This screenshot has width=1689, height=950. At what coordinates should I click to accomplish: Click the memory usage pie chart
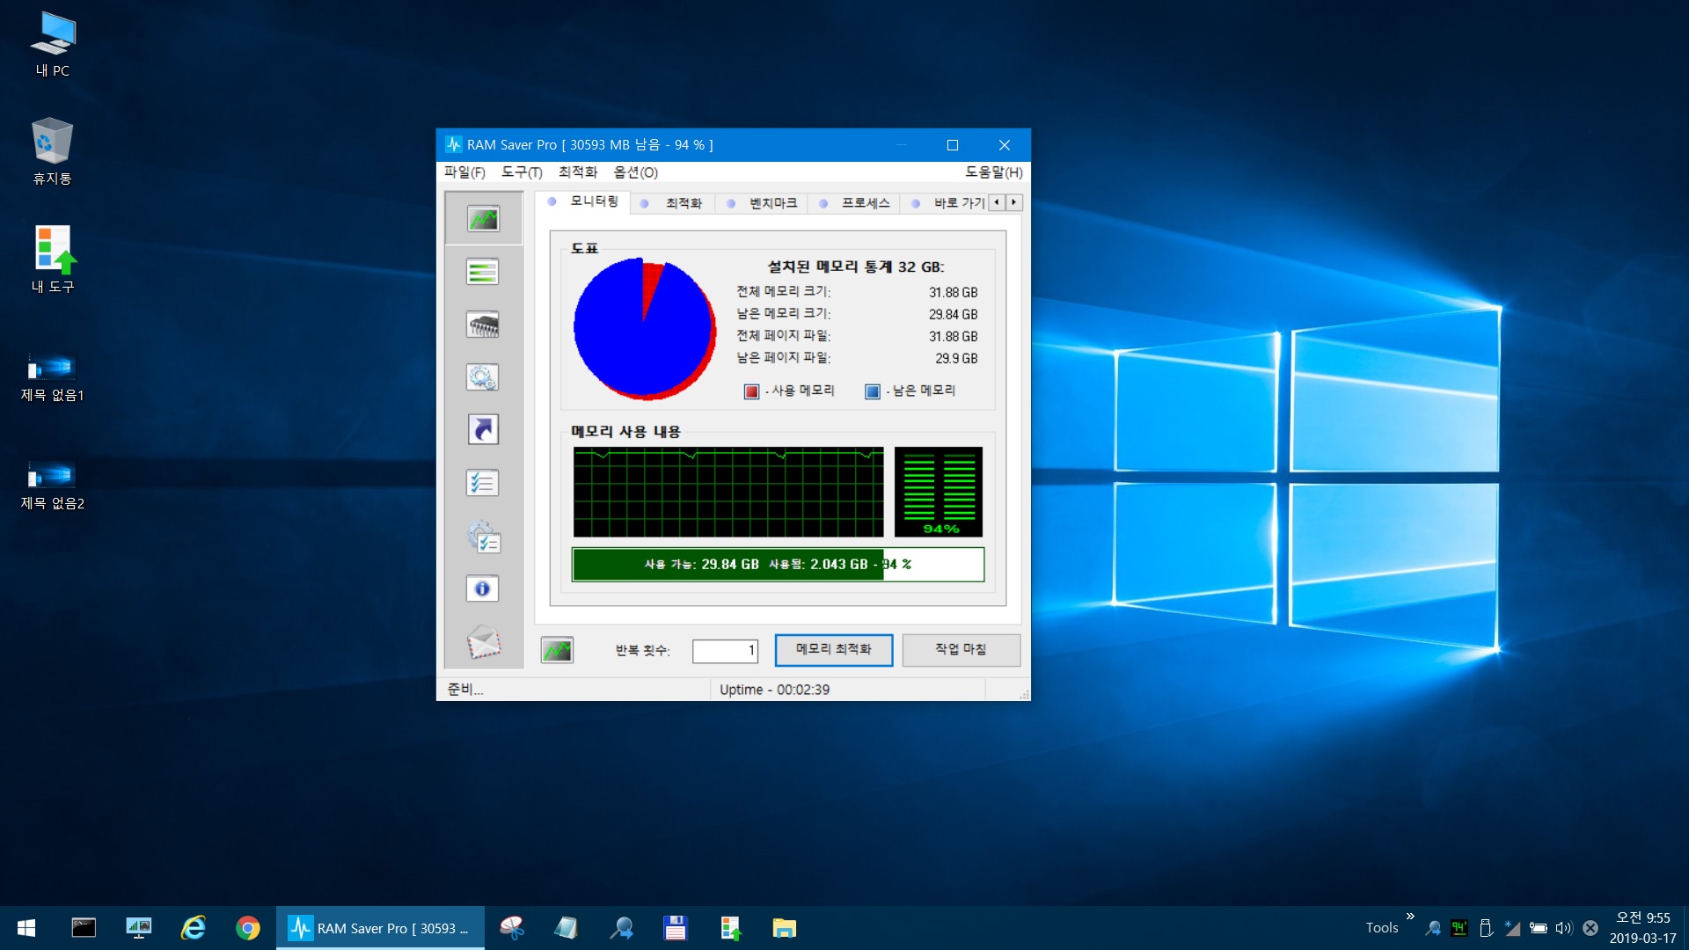pyautogui.click(x=645, y=328)
